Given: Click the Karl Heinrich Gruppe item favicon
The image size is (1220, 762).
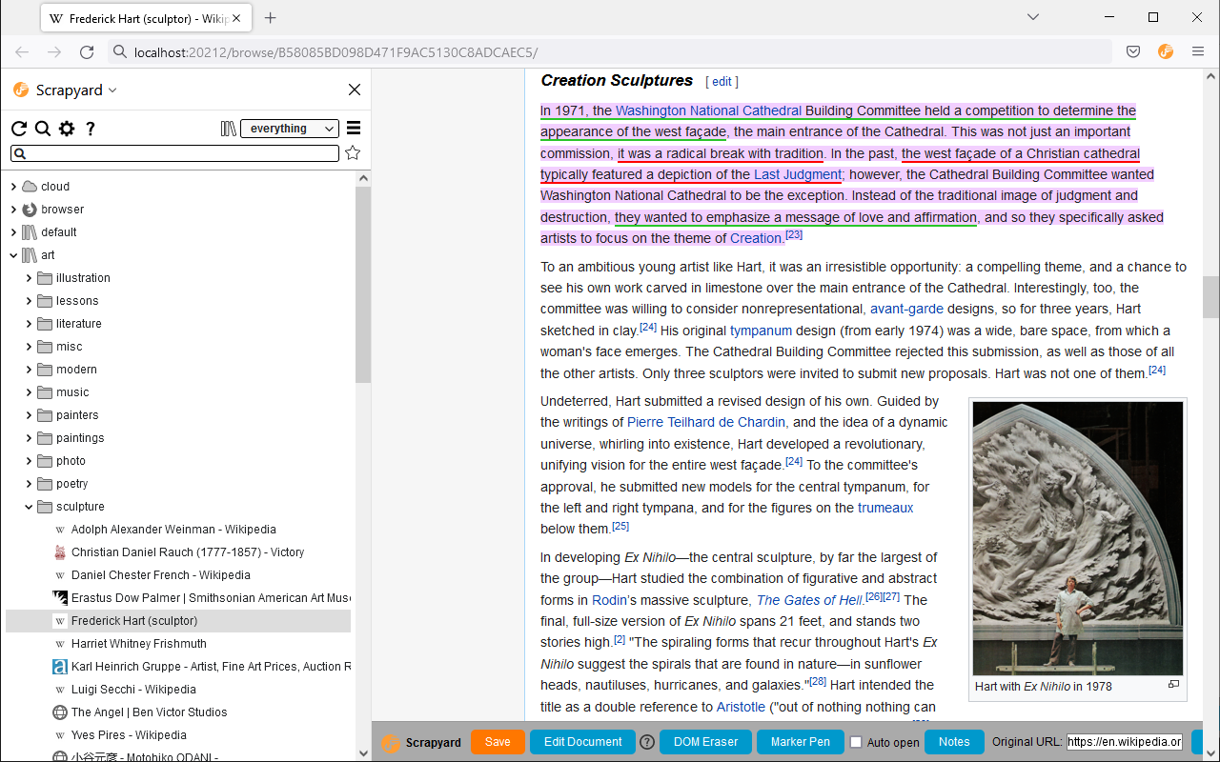Looking at the screenshot, I should (x=60, y=667).
